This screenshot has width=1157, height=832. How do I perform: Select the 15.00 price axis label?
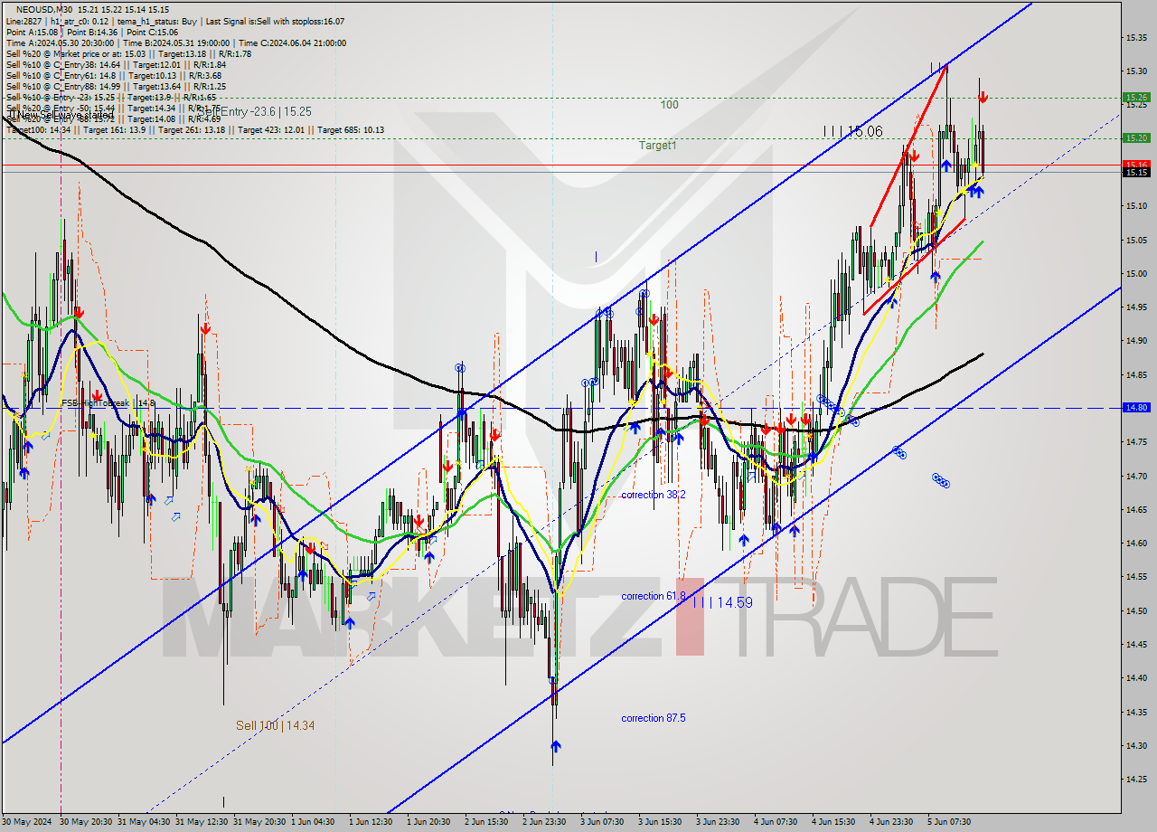[x=1136, y=273]
